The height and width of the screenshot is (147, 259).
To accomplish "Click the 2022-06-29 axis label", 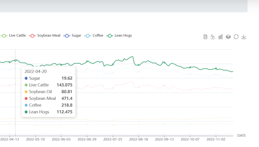I will click(x=87, y=139).
